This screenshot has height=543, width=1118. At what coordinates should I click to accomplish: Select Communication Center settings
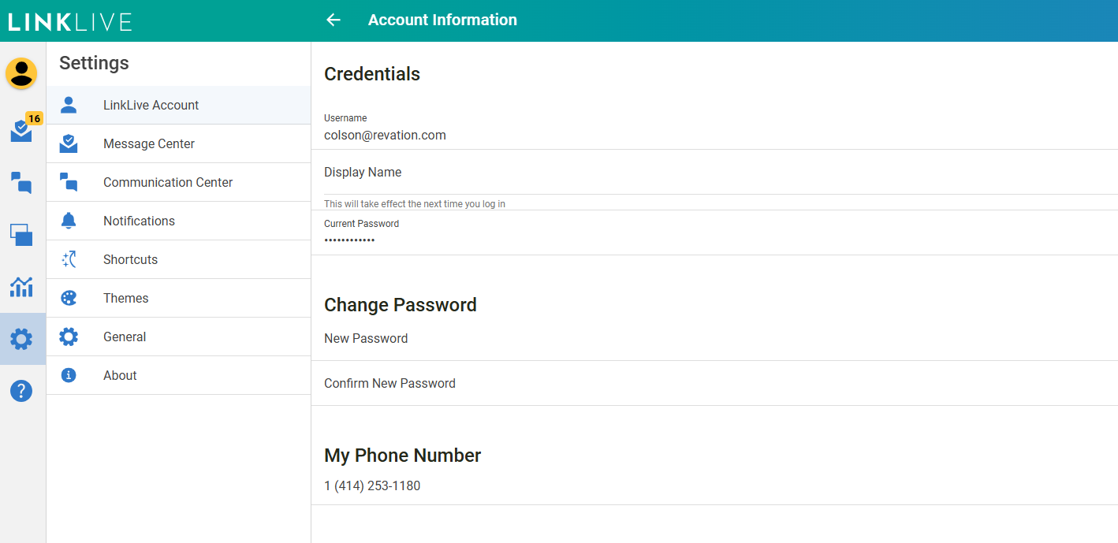(x=168, y=183)
